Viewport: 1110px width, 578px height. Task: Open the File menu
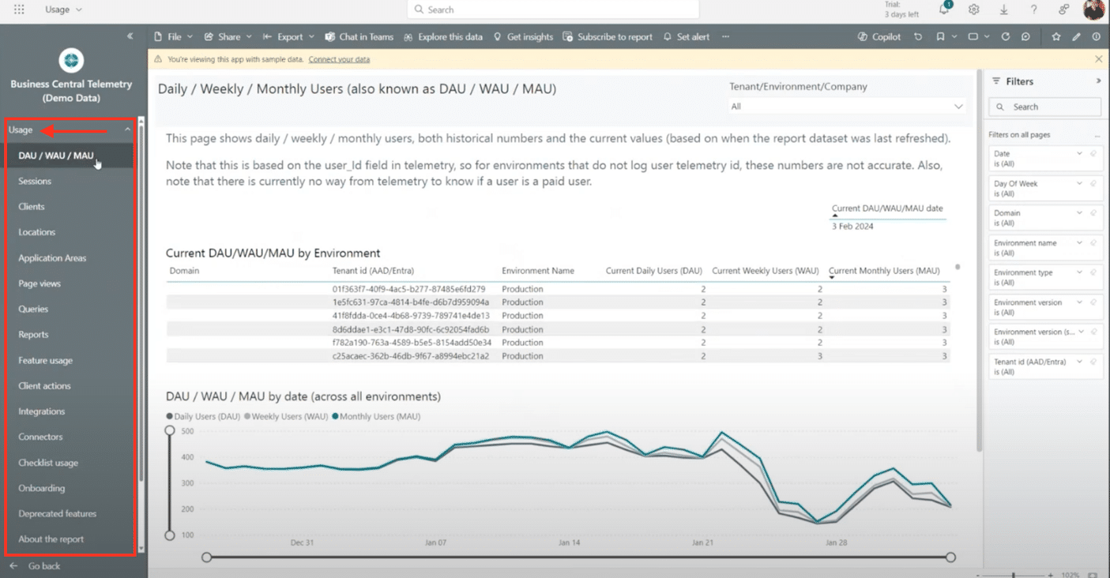coord(173,36)
